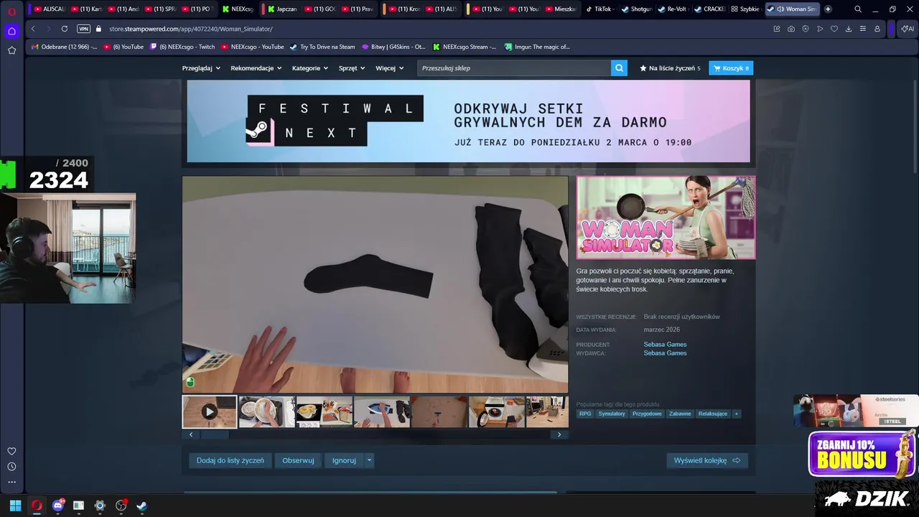Open the Windows Start menu
The image size is (919, 517).
pyautogui.click(x=15, y=506)
